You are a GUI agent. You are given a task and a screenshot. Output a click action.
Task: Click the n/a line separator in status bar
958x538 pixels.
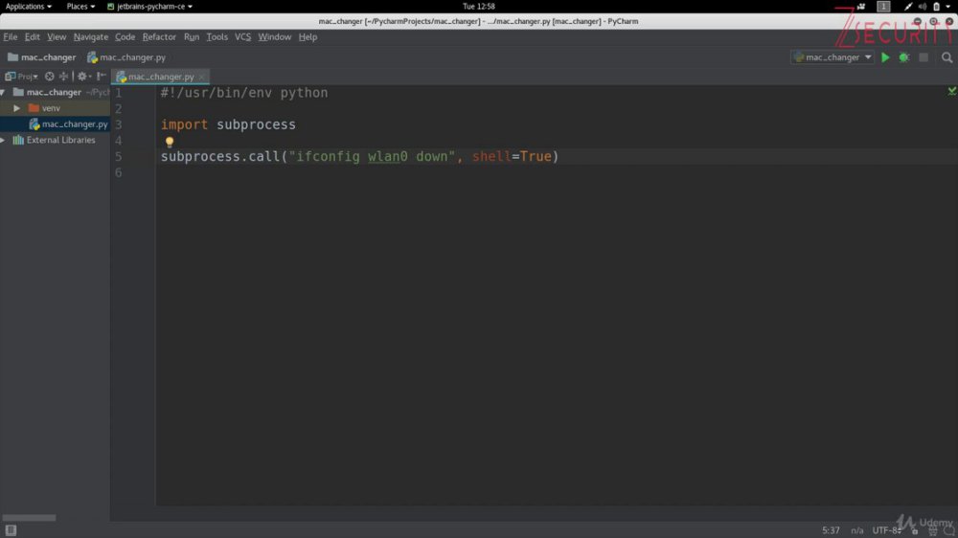(857, 530)
